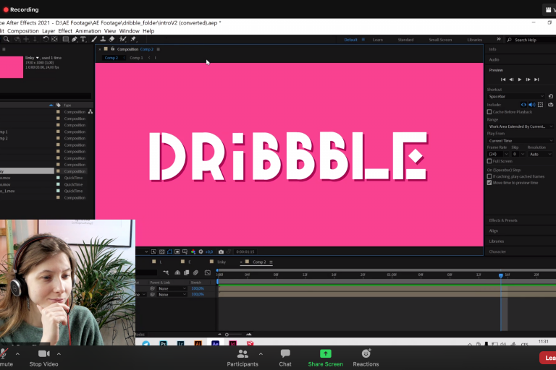Jump to first frame in Preview panel

point(503,79)
